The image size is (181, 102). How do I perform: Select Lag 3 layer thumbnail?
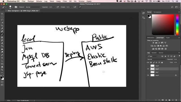(152, 66)
